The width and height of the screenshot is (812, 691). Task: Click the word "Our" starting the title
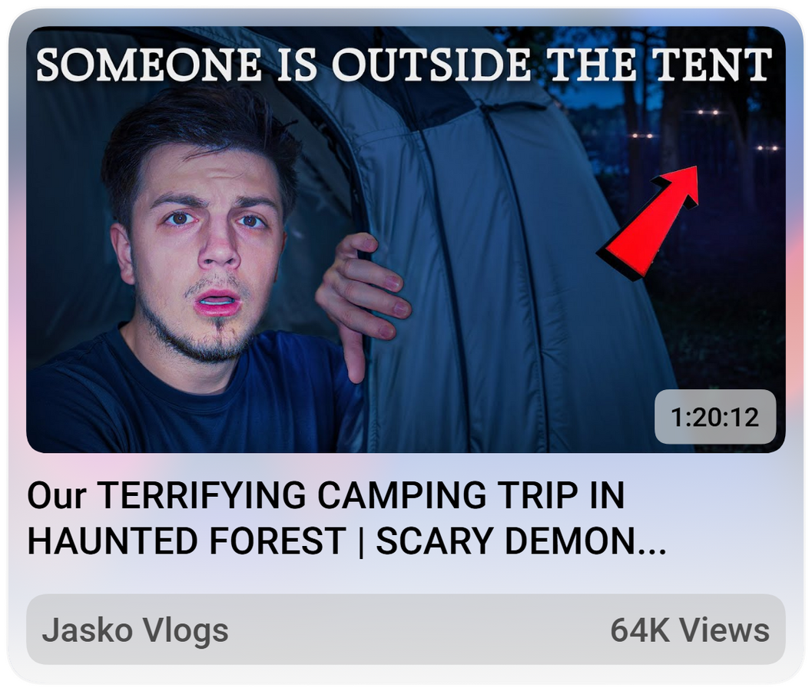point(57,495)
